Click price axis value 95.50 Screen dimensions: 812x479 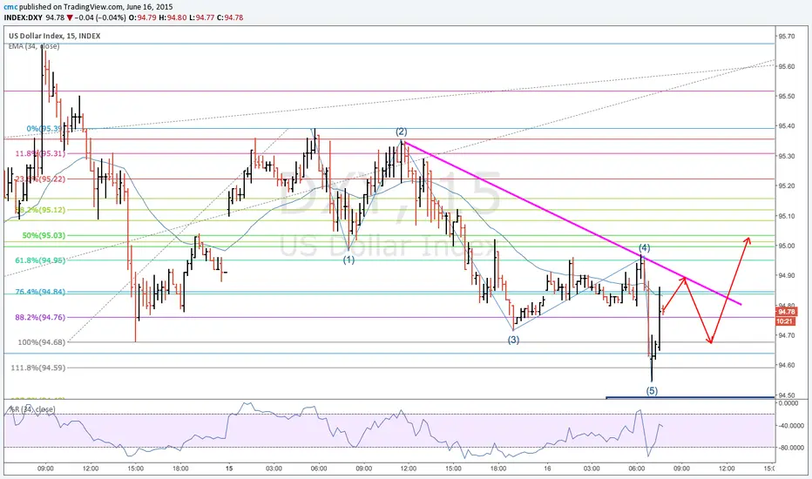(x=787, y=97)
